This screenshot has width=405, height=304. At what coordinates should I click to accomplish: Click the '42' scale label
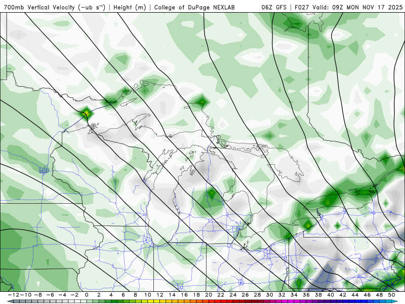(x=343, y=295)
